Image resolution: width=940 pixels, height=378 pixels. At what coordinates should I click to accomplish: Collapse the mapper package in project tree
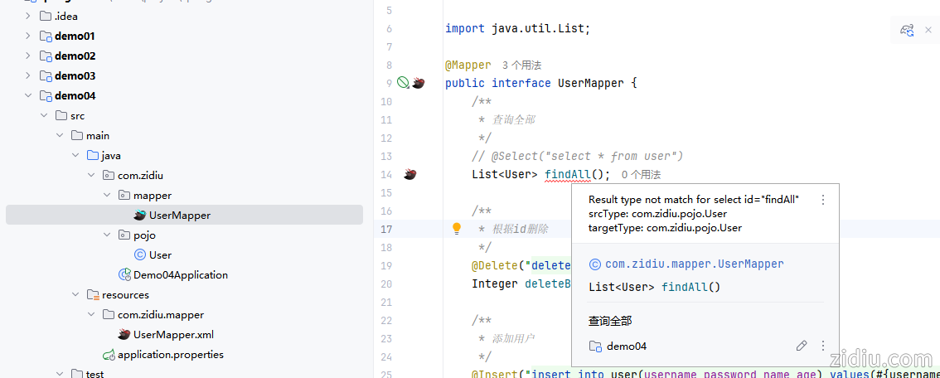tap(107, 195)
